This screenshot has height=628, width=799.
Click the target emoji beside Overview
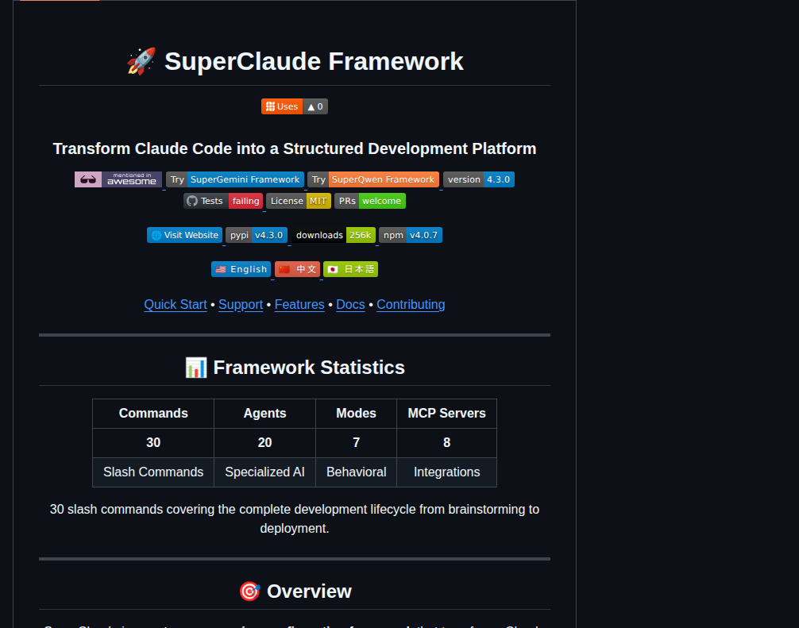coord(249,591)
